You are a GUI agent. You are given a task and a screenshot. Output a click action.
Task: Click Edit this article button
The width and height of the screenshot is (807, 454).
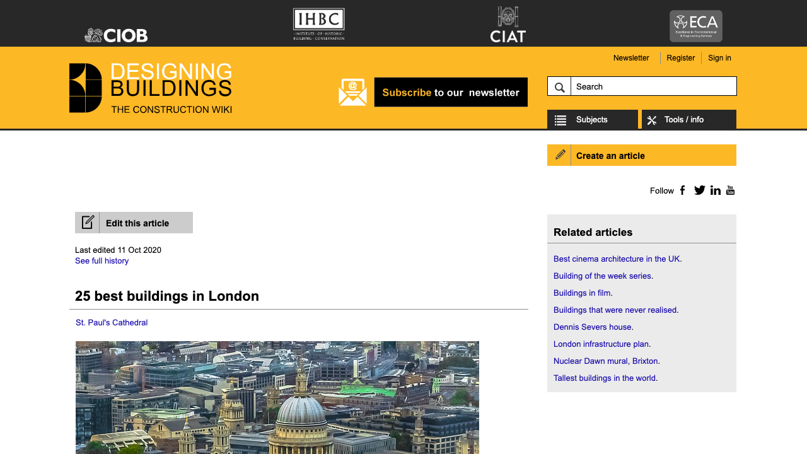[134, 223]
